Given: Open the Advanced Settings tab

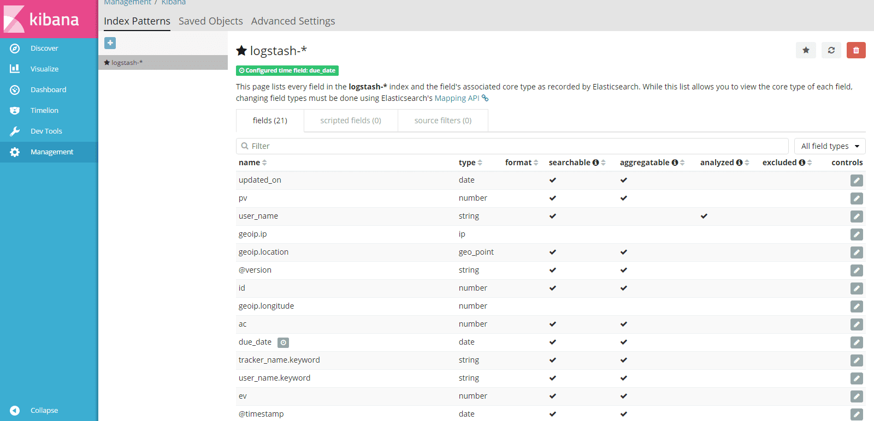Looking at the screenshot, I should 293,21.
